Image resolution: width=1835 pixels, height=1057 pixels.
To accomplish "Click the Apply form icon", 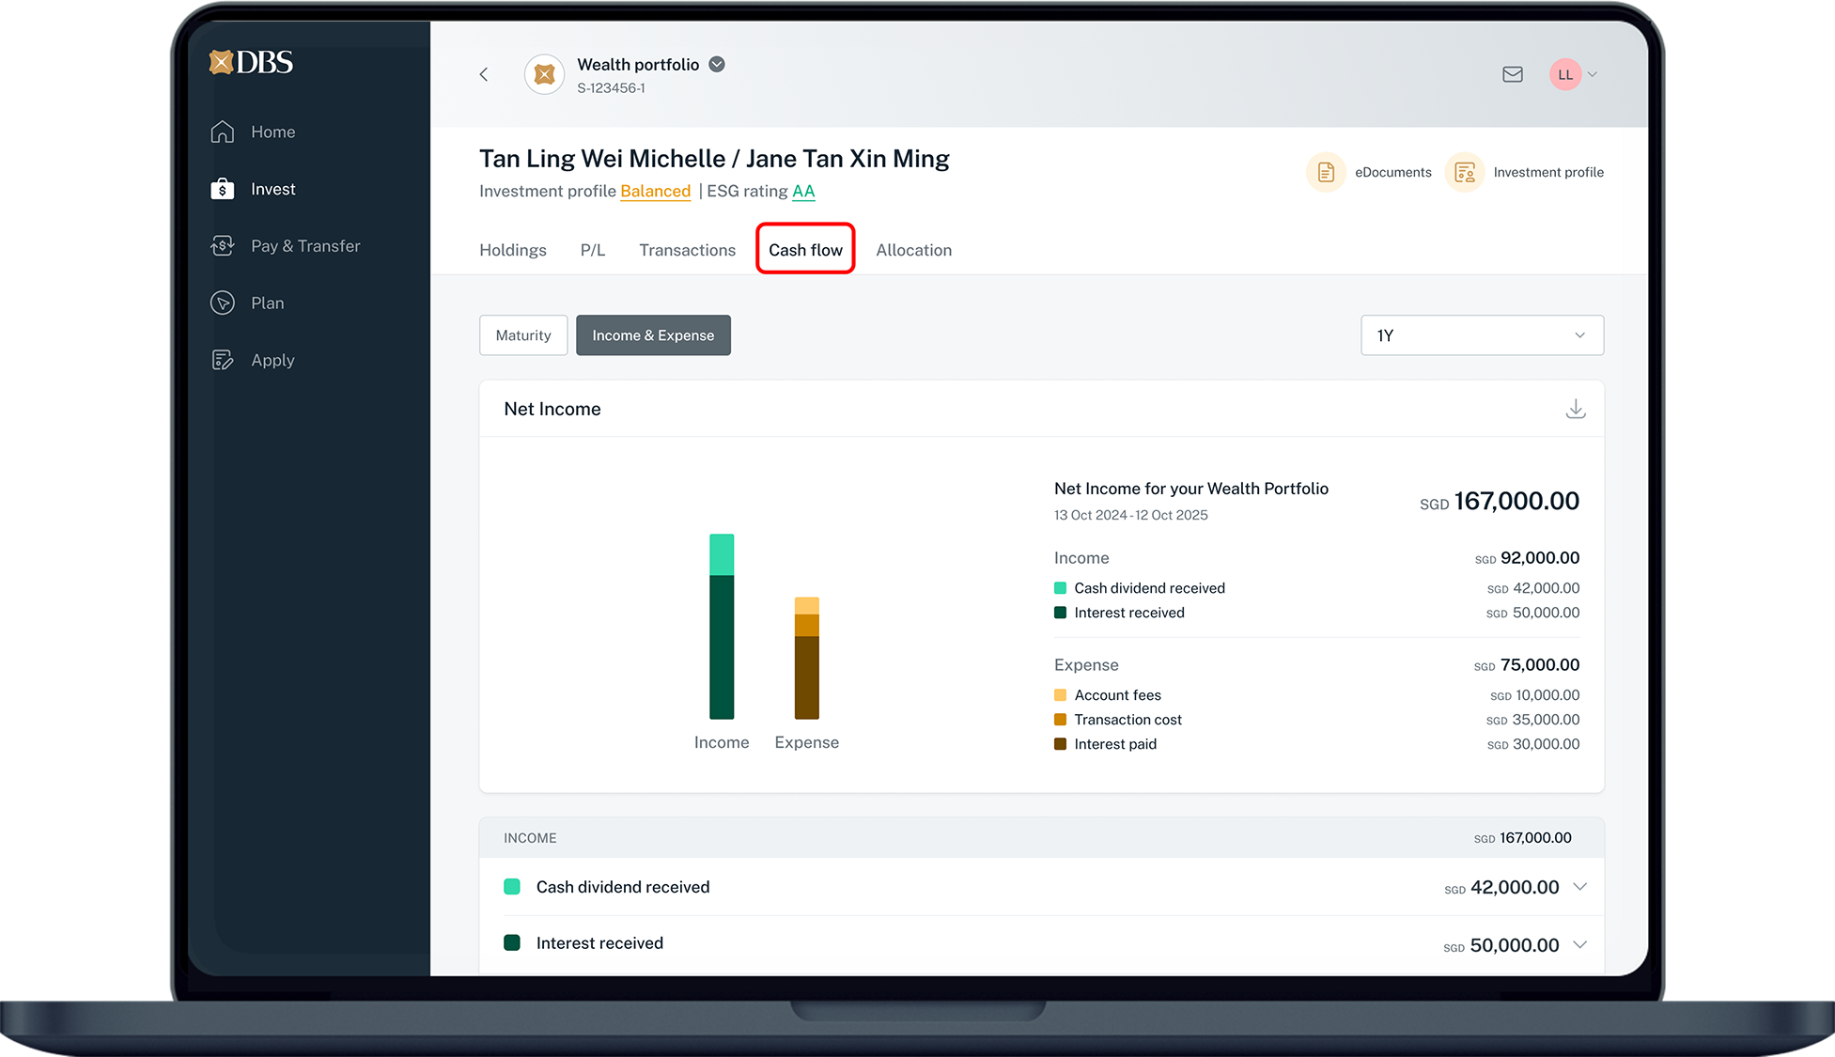I will pos(223,361).
